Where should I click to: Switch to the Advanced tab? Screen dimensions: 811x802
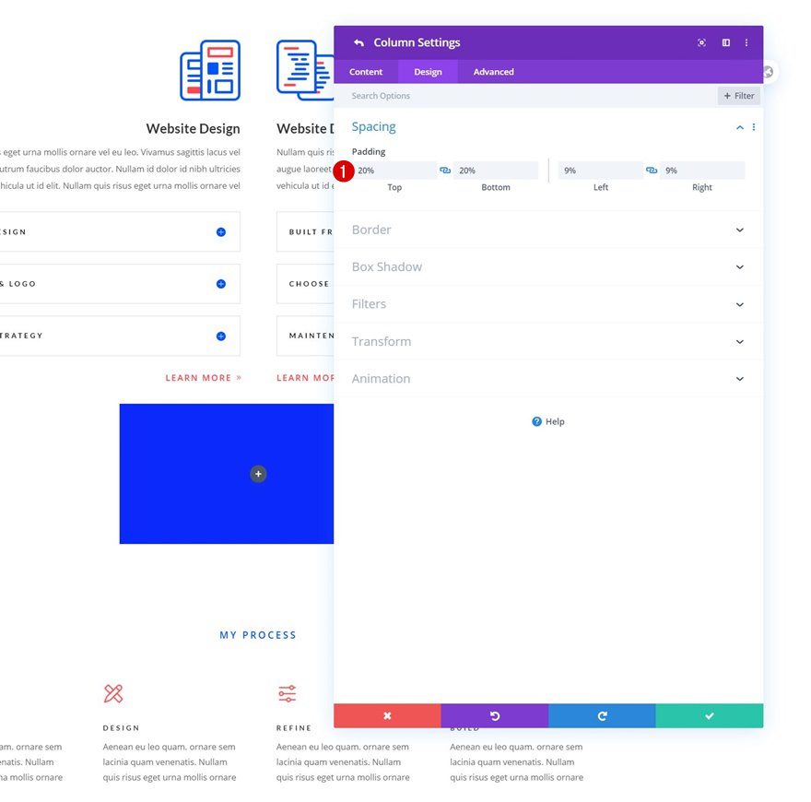493,71
